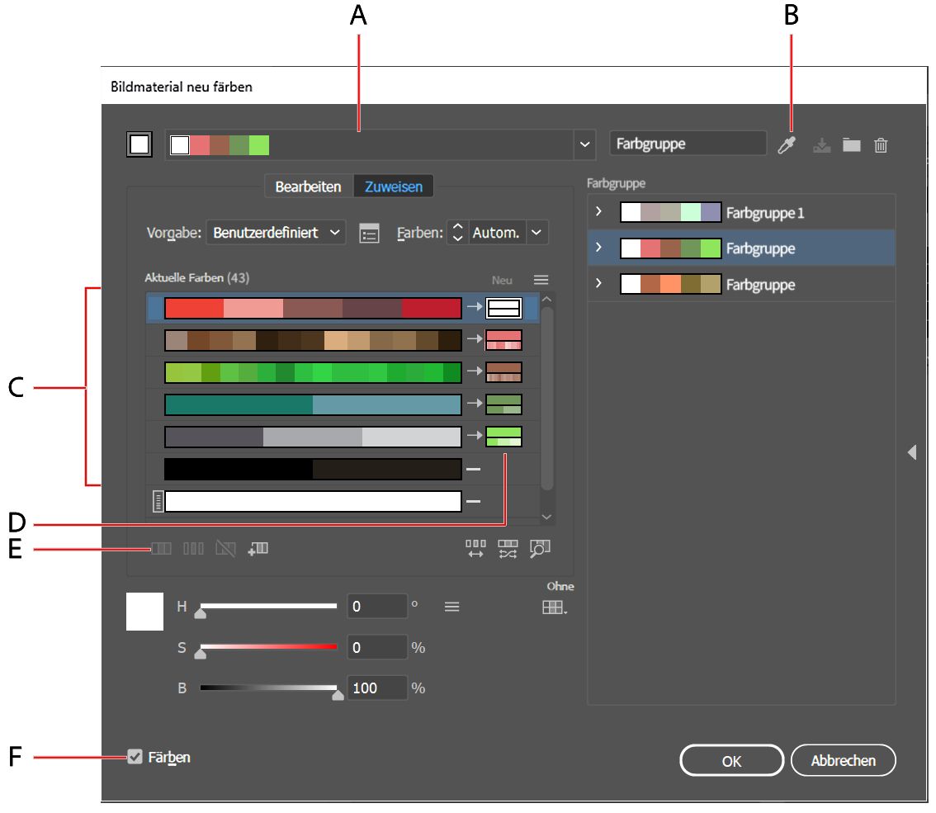Screen dimensions: 936x813
Task: Open the Farben Autom. dropdown arrow
Action: (537, 233)
